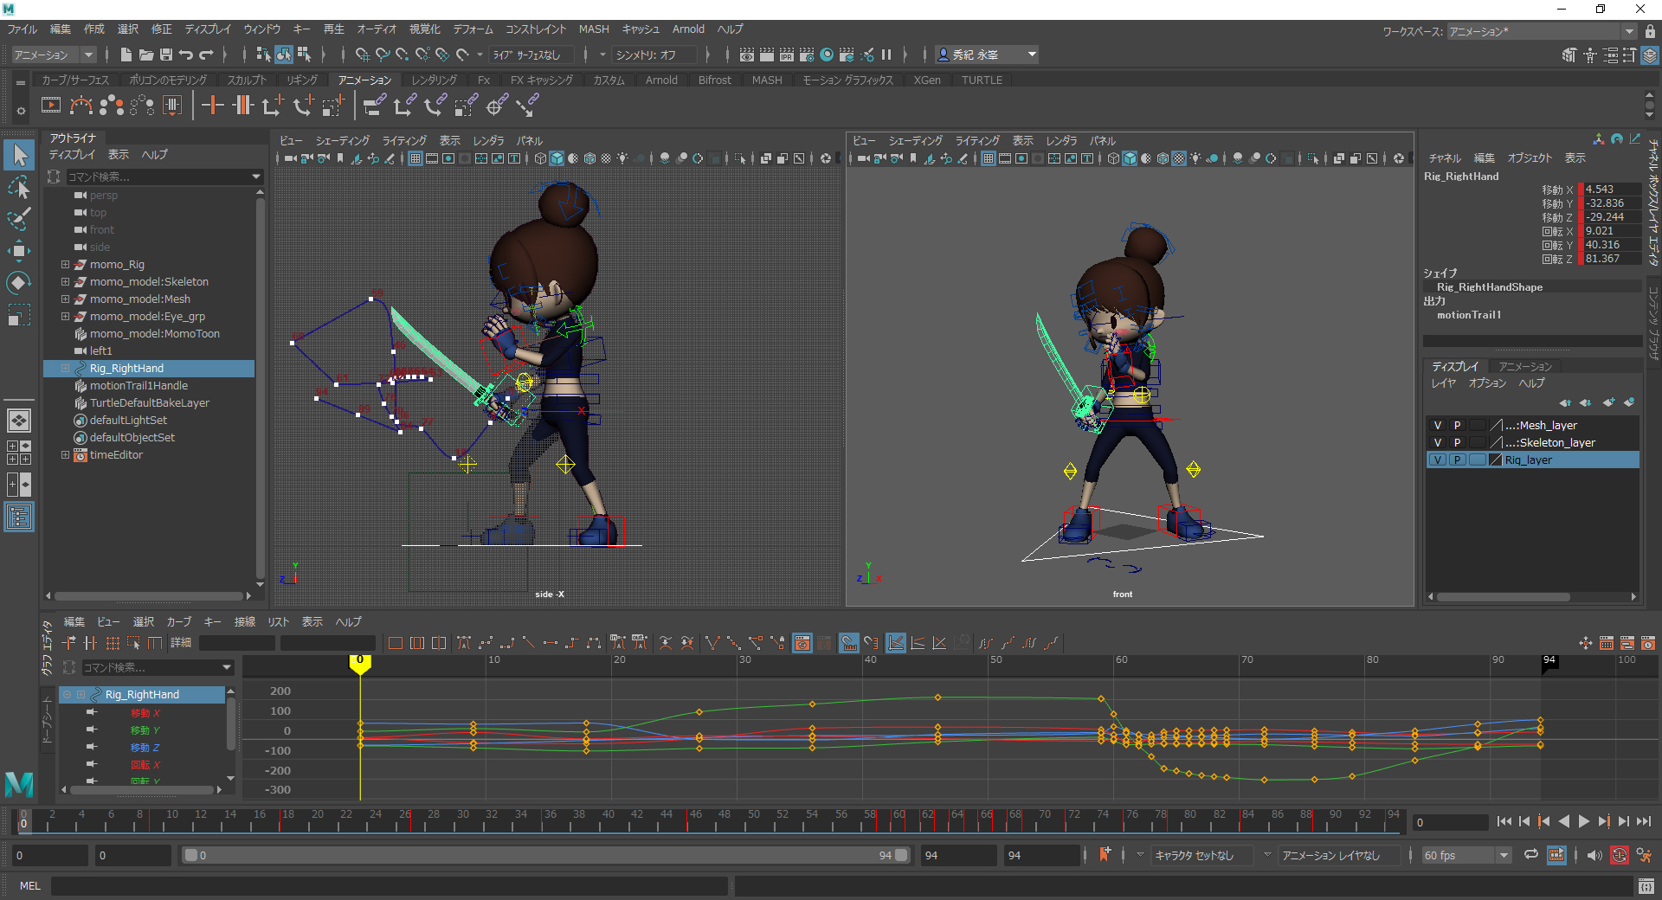Redo with the forward arrow icon
Viewport: 1662px width, 900px height.
pos(206,55)
